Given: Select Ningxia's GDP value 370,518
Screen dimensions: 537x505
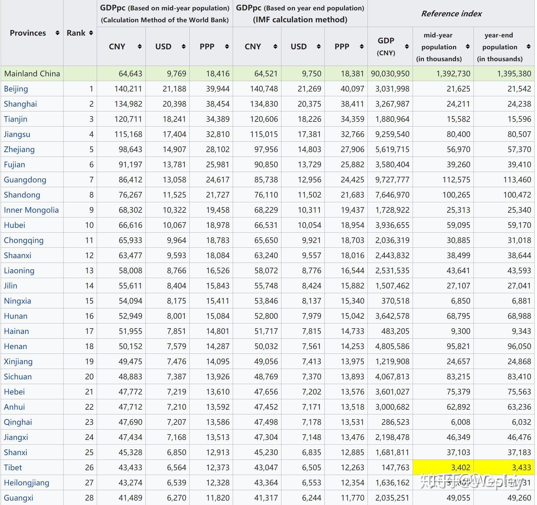Looking at the screenshot, I should [x=395, y=301].
